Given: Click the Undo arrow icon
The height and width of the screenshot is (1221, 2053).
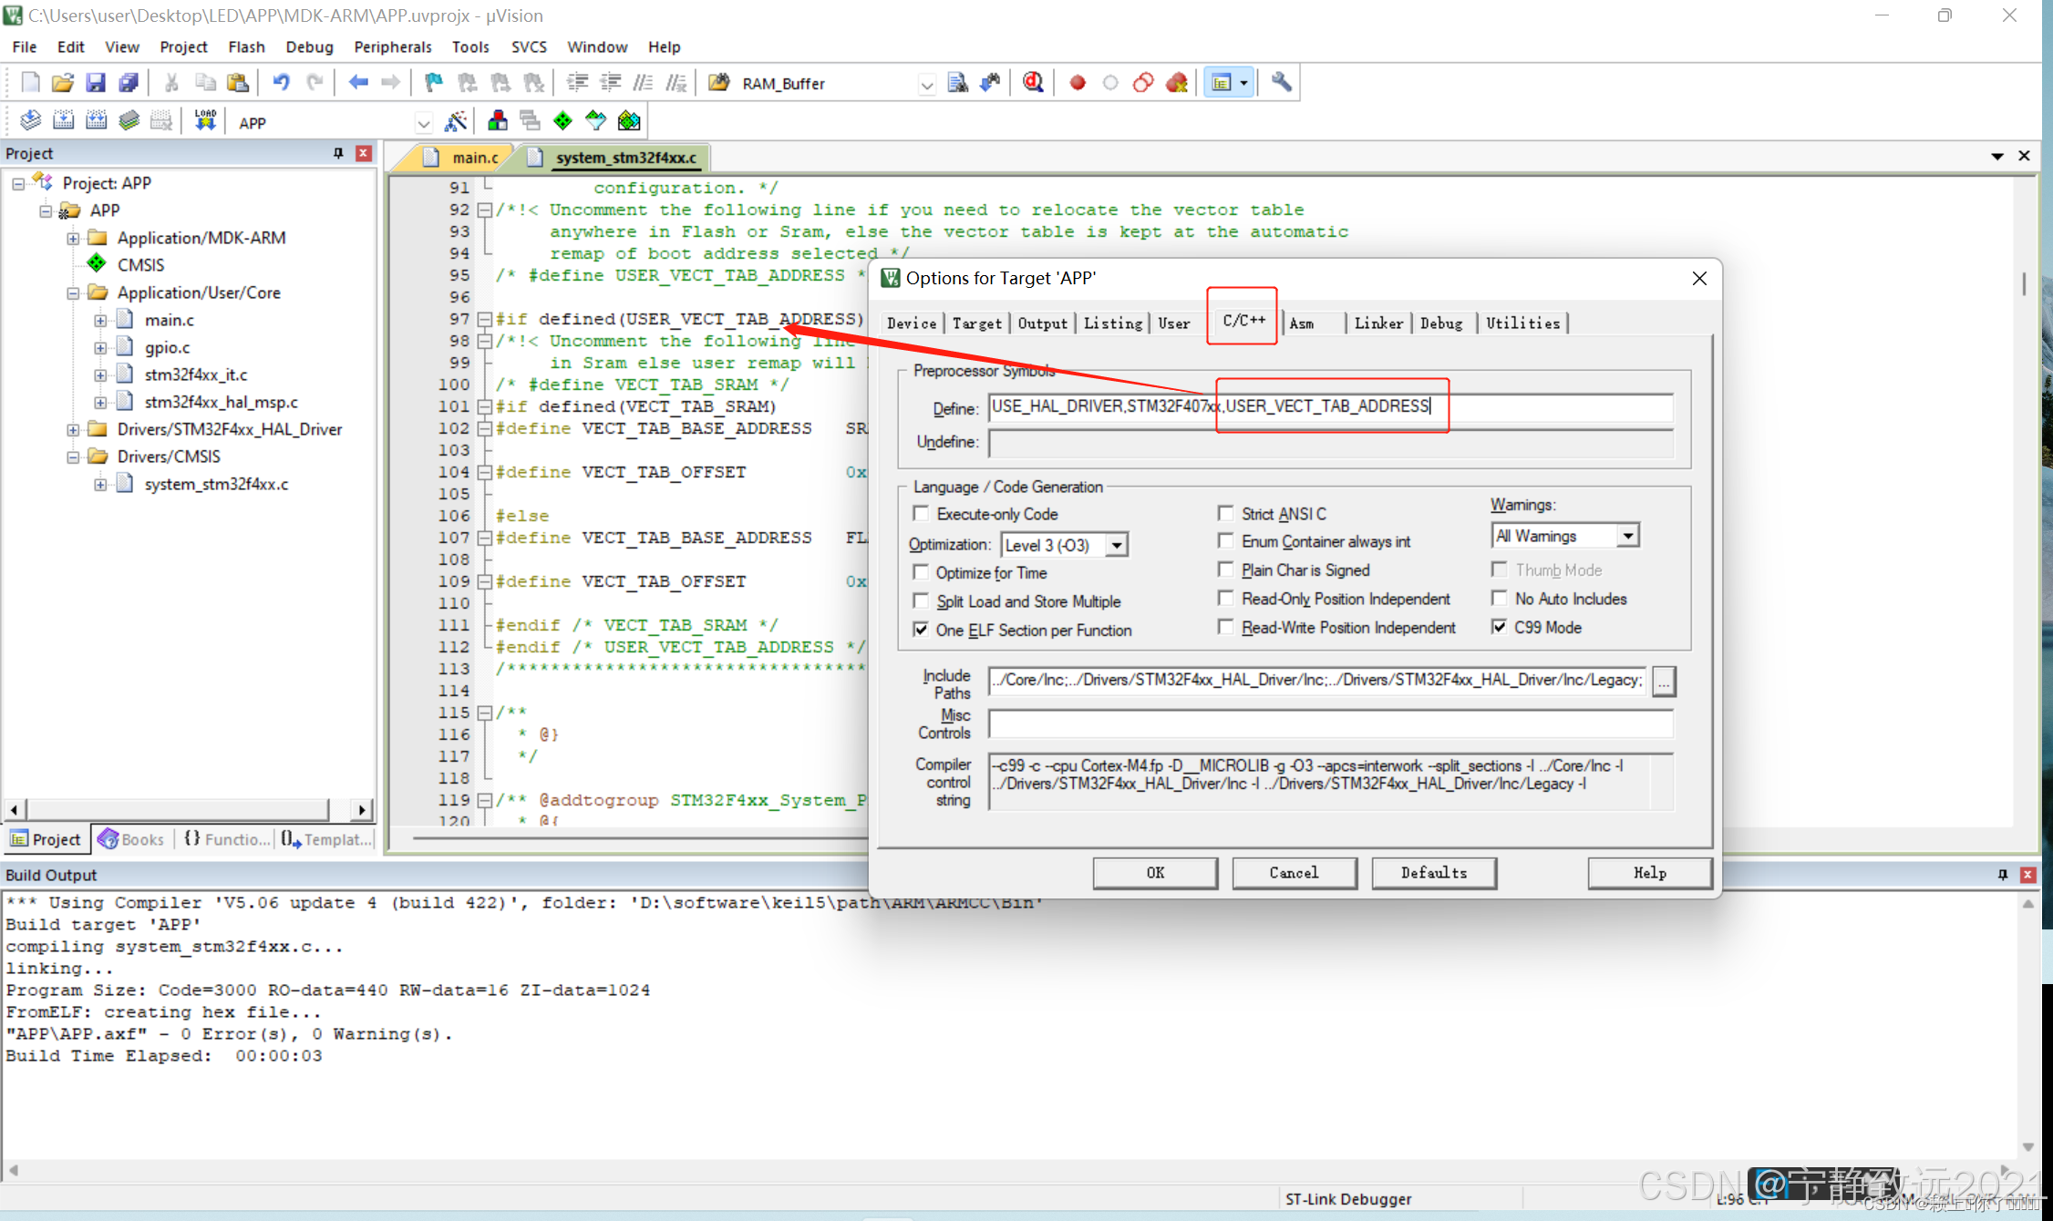Looking at the screenshot, I should tap(281, 83).
